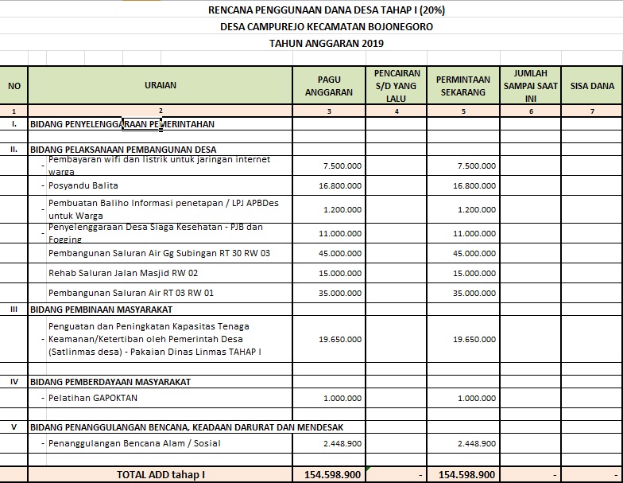623x483 pixels.
Task: Select the URAIAN column header cell
Action: coord(161,85)
